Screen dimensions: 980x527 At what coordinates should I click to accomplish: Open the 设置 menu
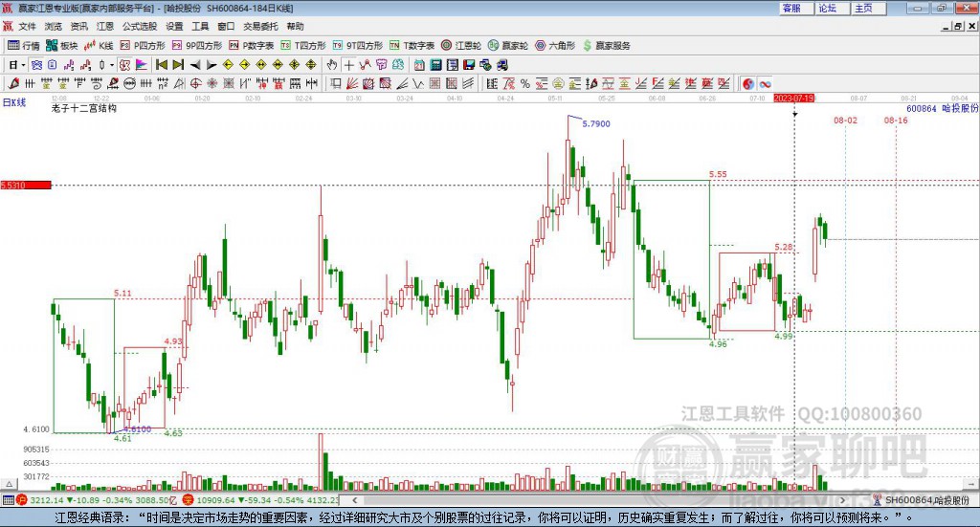pos(174,26)
